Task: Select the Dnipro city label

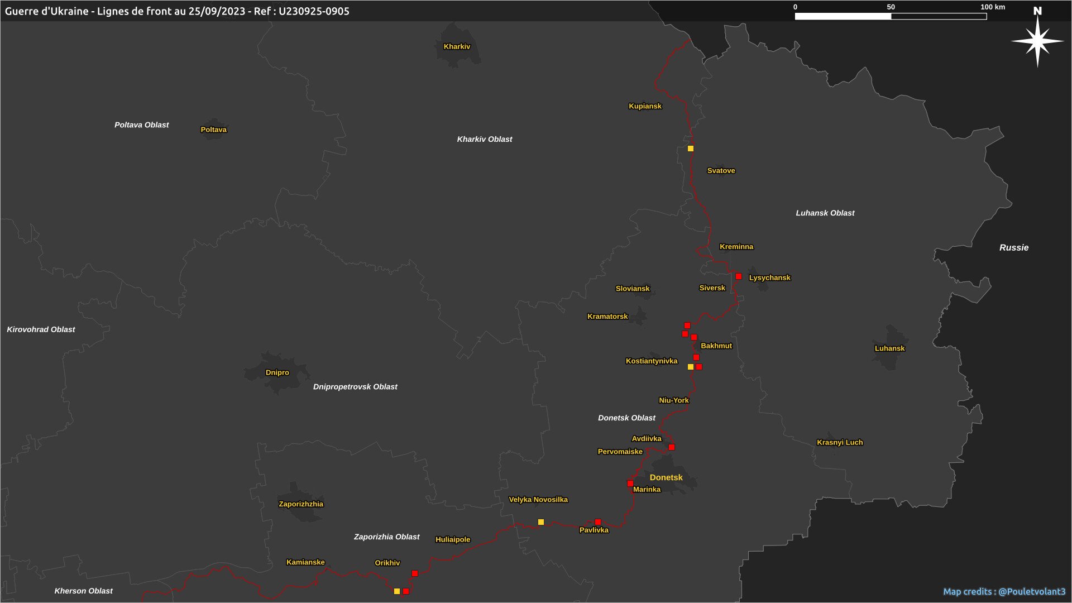Action: (277, 372)
